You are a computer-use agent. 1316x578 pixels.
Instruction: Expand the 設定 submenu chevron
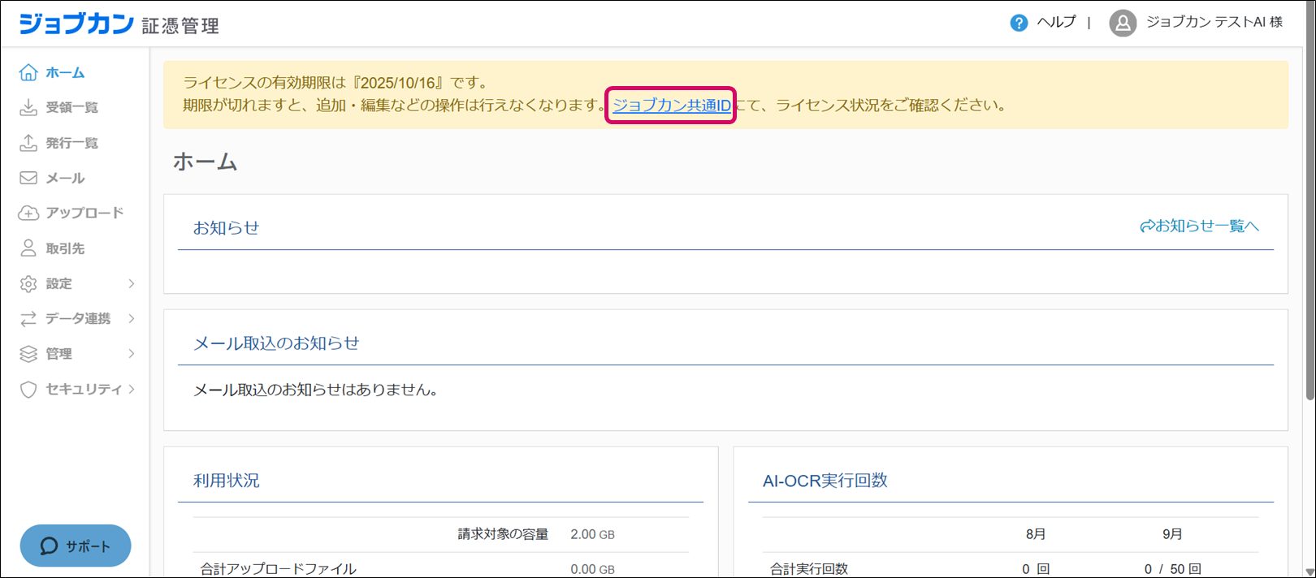(x=132, y=283)
